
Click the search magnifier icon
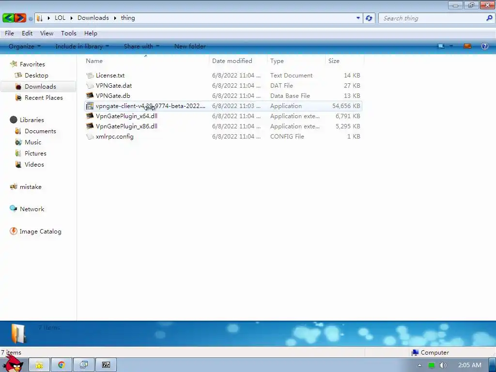pyautogui.click(x=489, y=18)
